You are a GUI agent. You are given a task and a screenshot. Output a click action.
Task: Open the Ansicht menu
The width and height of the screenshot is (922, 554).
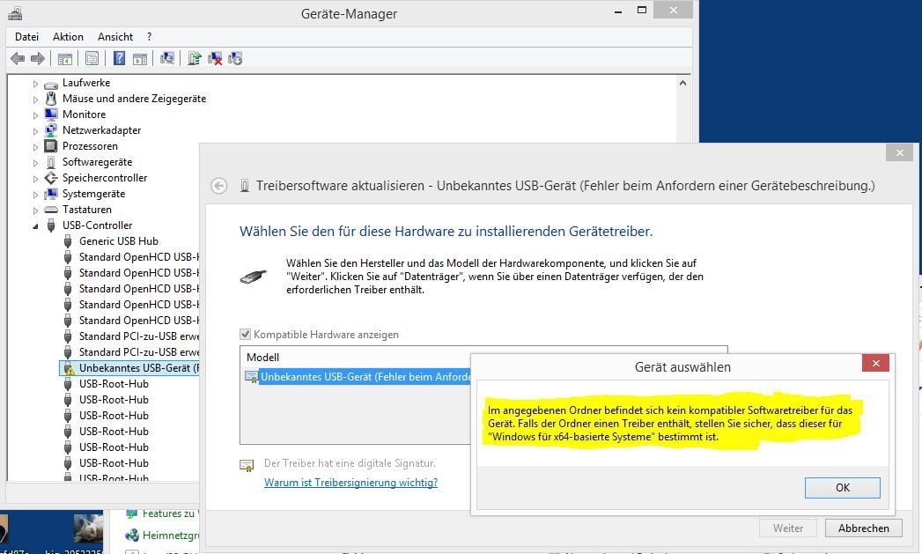(115, 37)
